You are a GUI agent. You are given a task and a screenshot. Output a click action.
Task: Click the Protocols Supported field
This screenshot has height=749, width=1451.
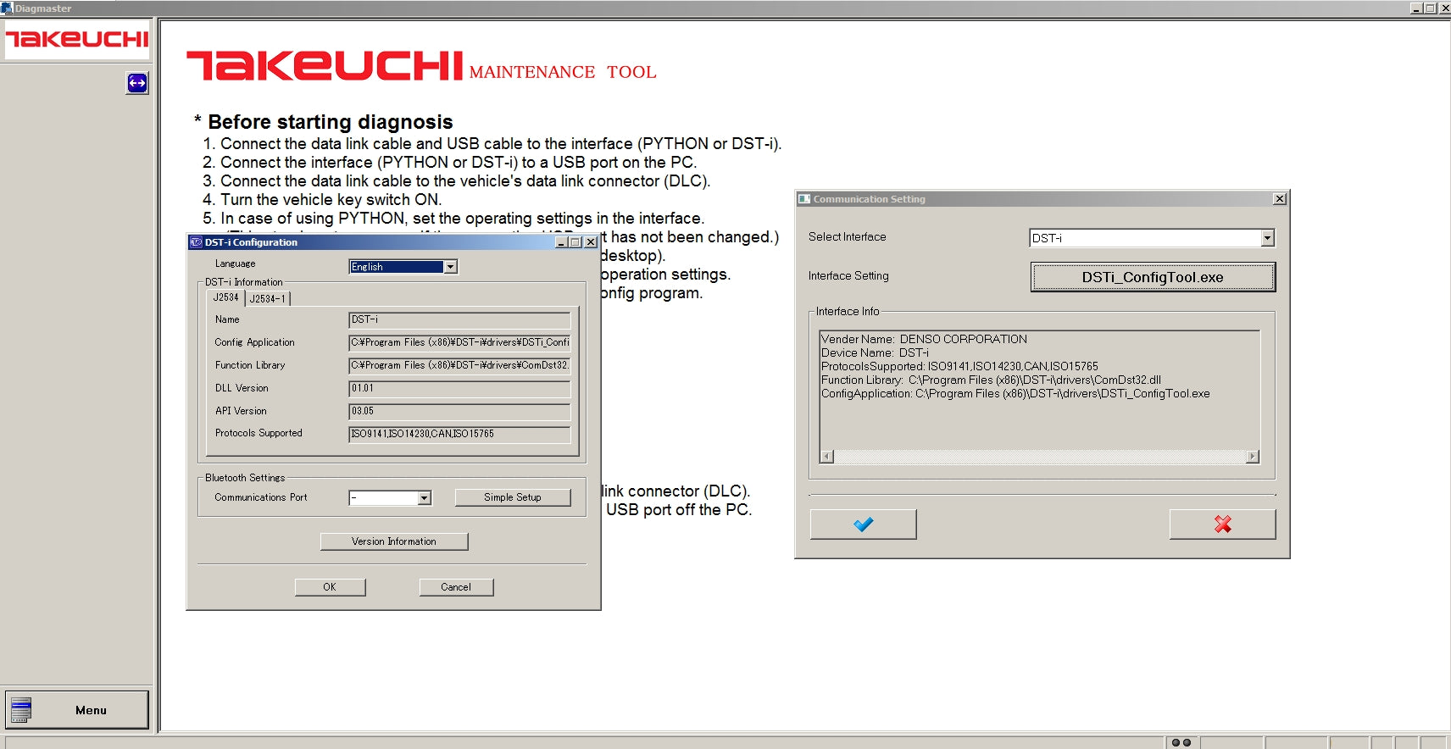point(459,434)
